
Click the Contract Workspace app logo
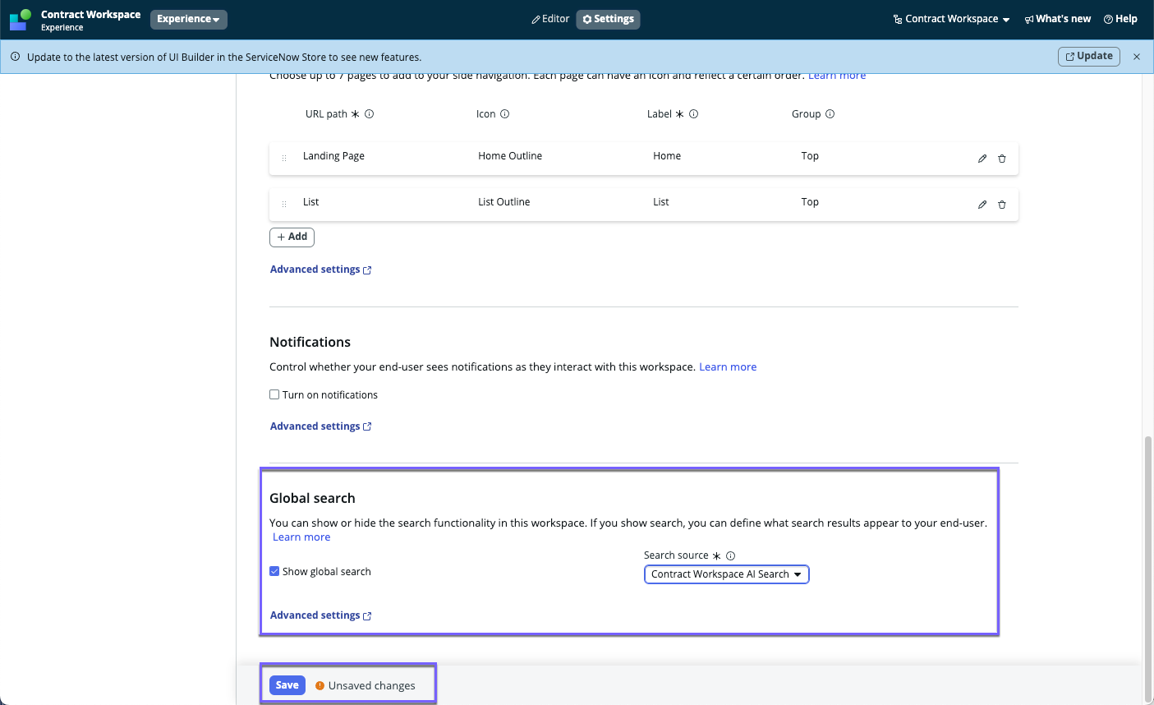click(20, 19)
